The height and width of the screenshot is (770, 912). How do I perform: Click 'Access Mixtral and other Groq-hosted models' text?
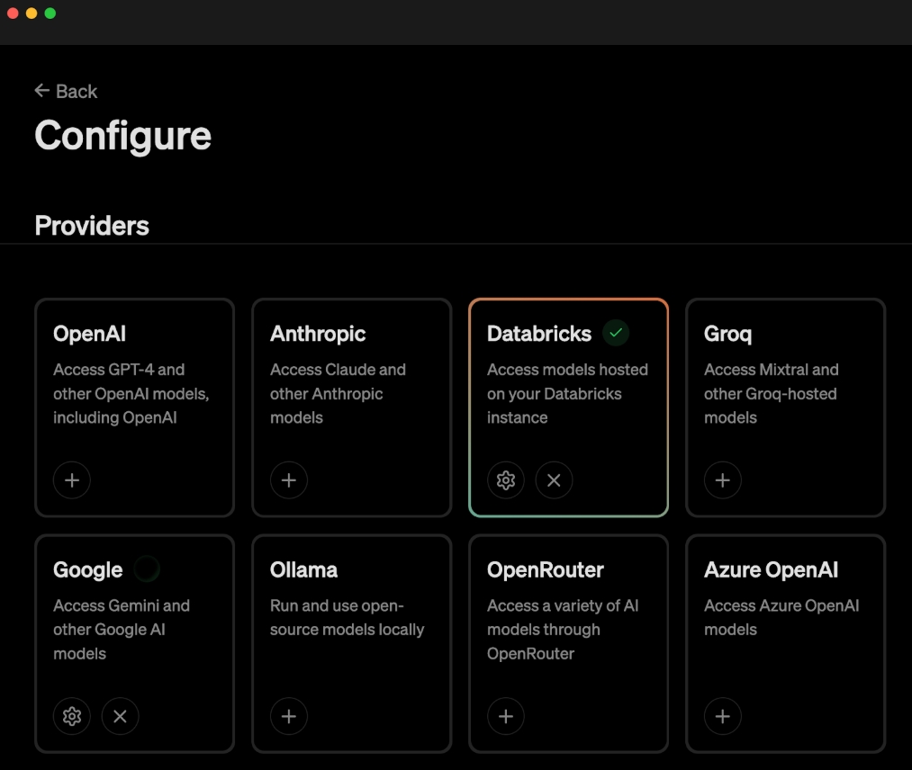[772, 393]
